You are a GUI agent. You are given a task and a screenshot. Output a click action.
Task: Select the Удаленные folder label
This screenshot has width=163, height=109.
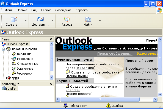[25, 69]
